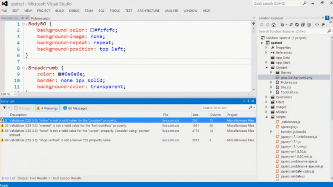This screenshot has height=187, width=333.
Task: Select the text-overflow warning row
Action: click(x=128, y=126)
